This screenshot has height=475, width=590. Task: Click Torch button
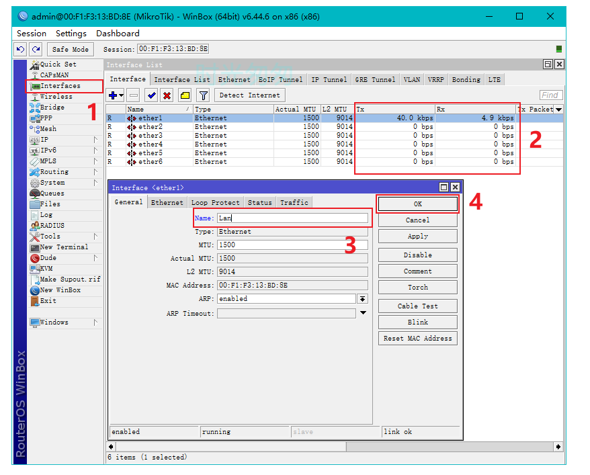pos(418,288)
